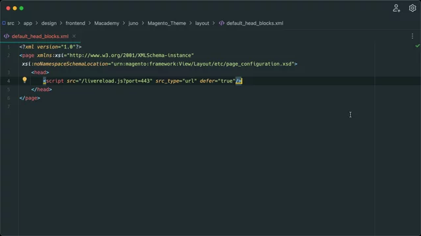Close the default_head_blocks.xml tab
The width and height of the screenshot is (421, 236).
point(74,36)
